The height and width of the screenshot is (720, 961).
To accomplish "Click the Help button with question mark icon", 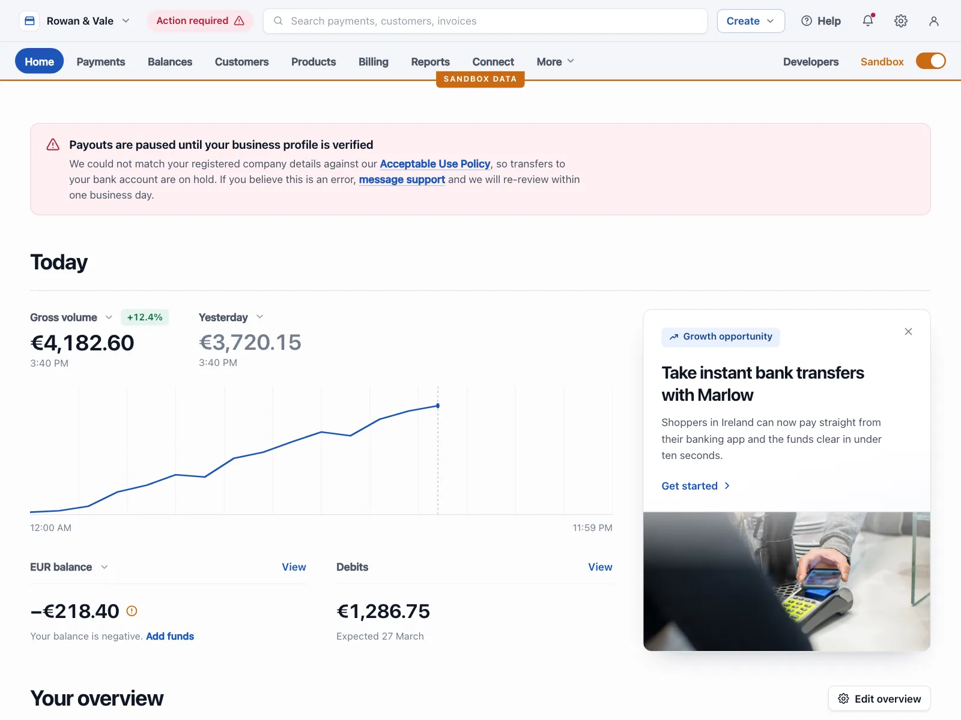I will (x=820, y=21).
